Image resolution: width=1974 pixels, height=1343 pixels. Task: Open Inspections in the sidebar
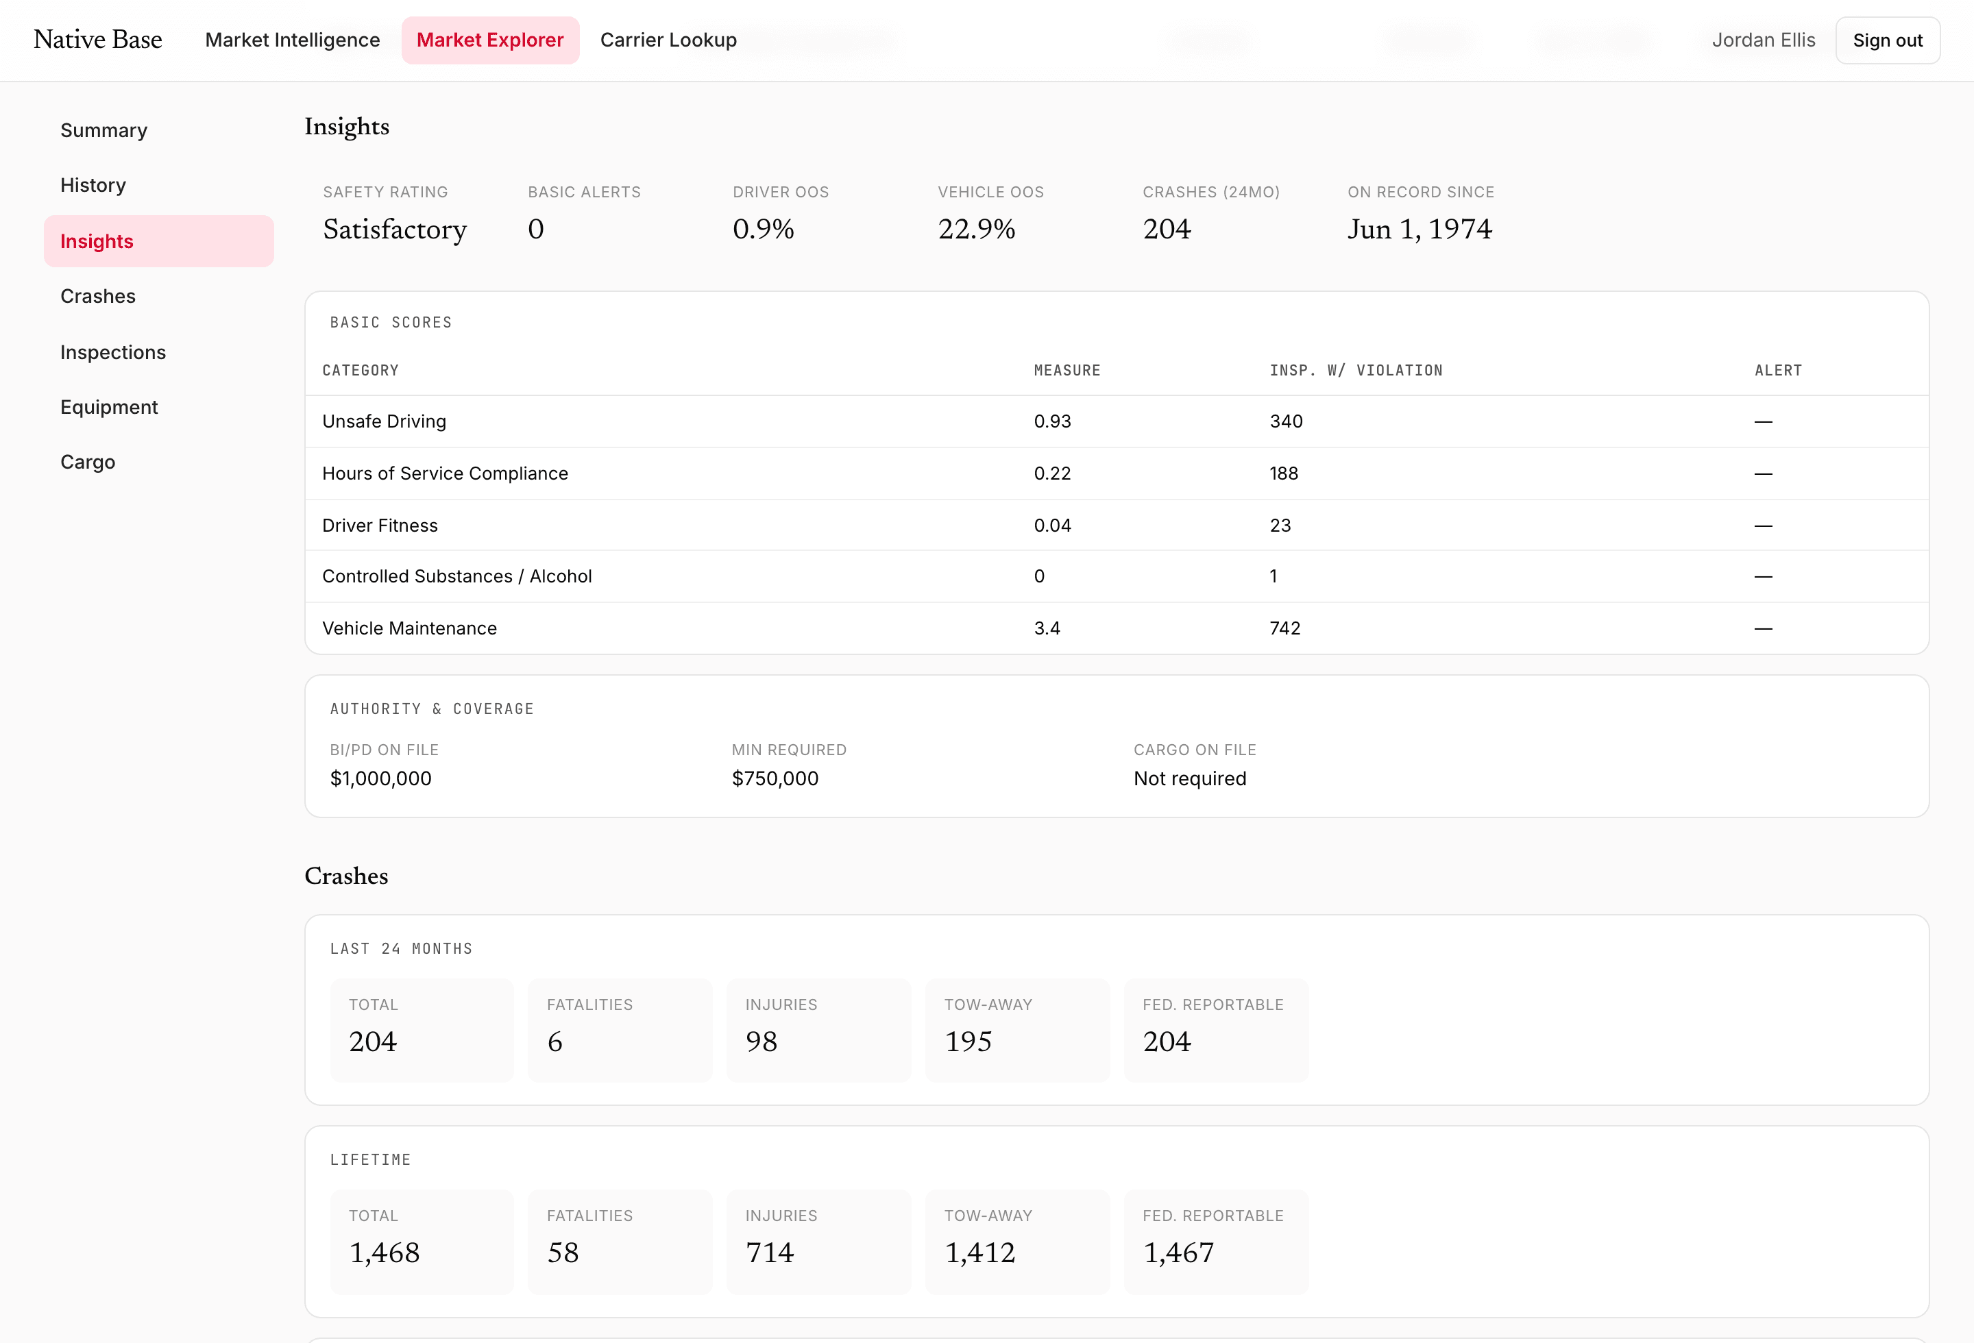(x=158, y=352)
